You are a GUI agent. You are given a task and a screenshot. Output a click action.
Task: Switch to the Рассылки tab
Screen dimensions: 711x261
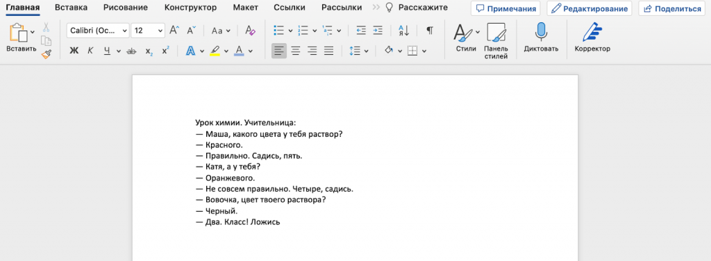pyautogui.click(x=342, y=8)
